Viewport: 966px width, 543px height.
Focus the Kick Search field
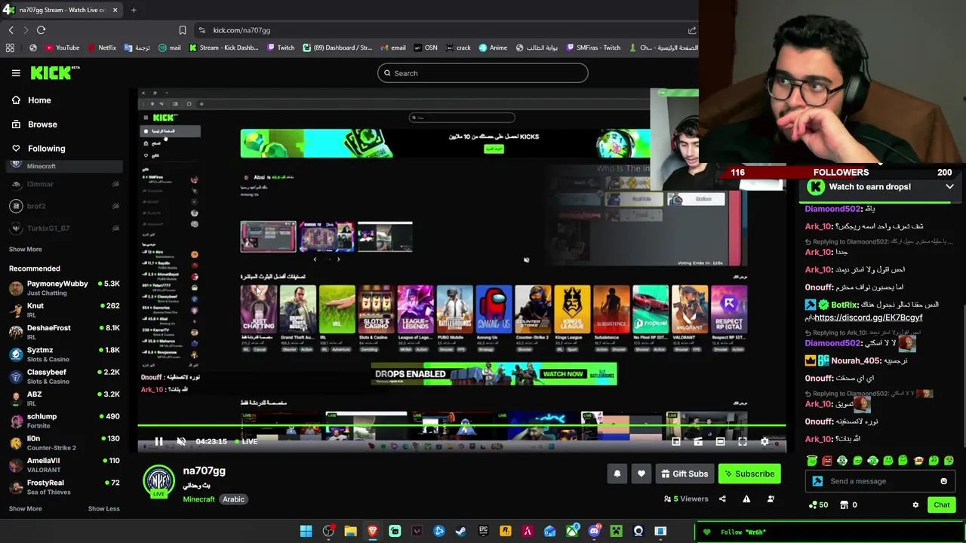(483, 73)
